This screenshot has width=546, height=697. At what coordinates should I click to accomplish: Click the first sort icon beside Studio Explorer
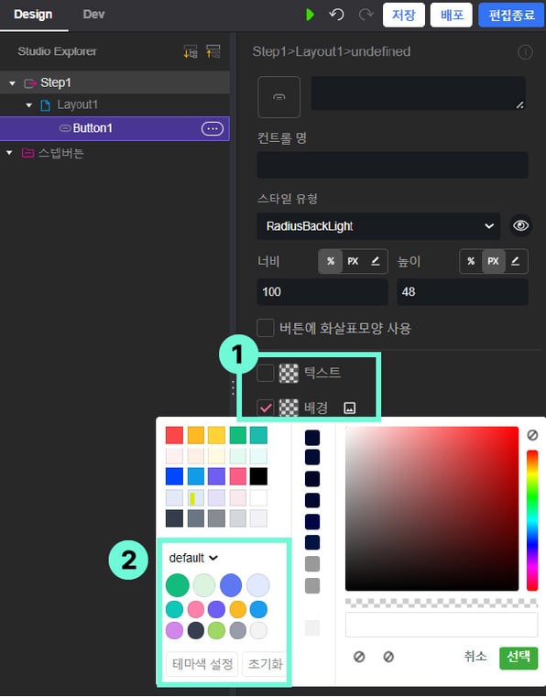(191, 52)
